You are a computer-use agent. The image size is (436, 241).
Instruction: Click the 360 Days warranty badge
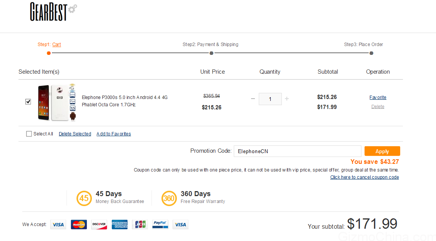tap(169, 198)
